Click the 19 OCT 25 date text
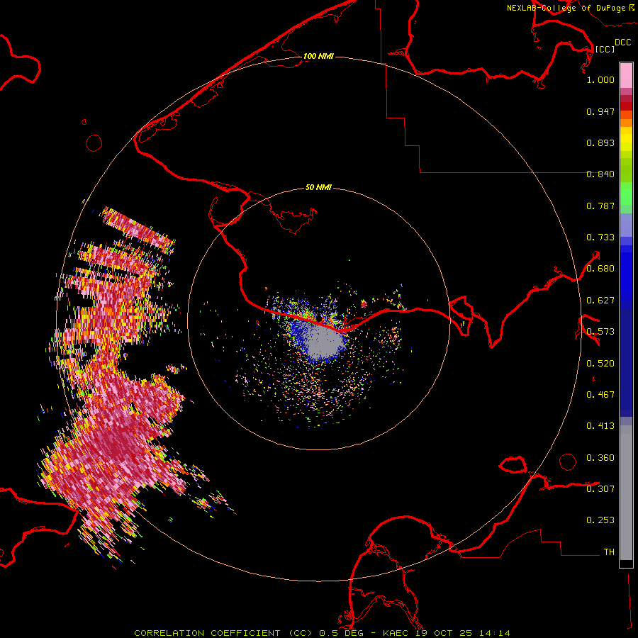Screen dimensions: 638x638 pos(443,633)
